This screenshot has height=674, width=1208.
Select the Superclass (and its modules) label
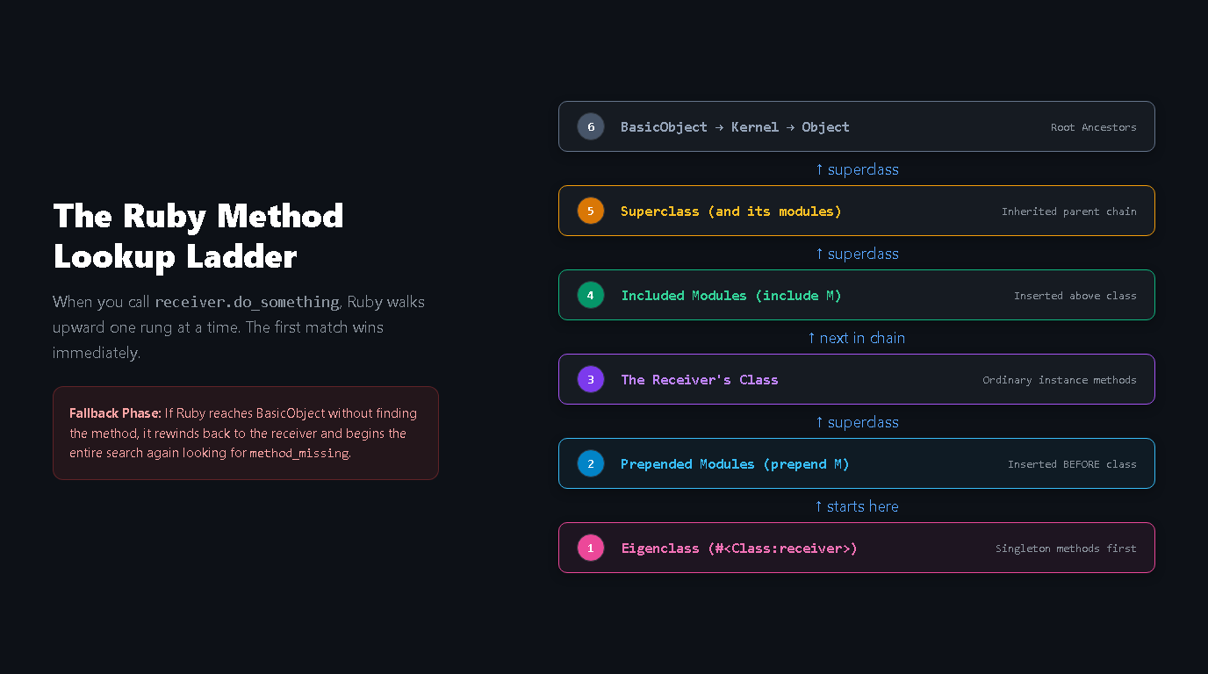coord(731,212)
